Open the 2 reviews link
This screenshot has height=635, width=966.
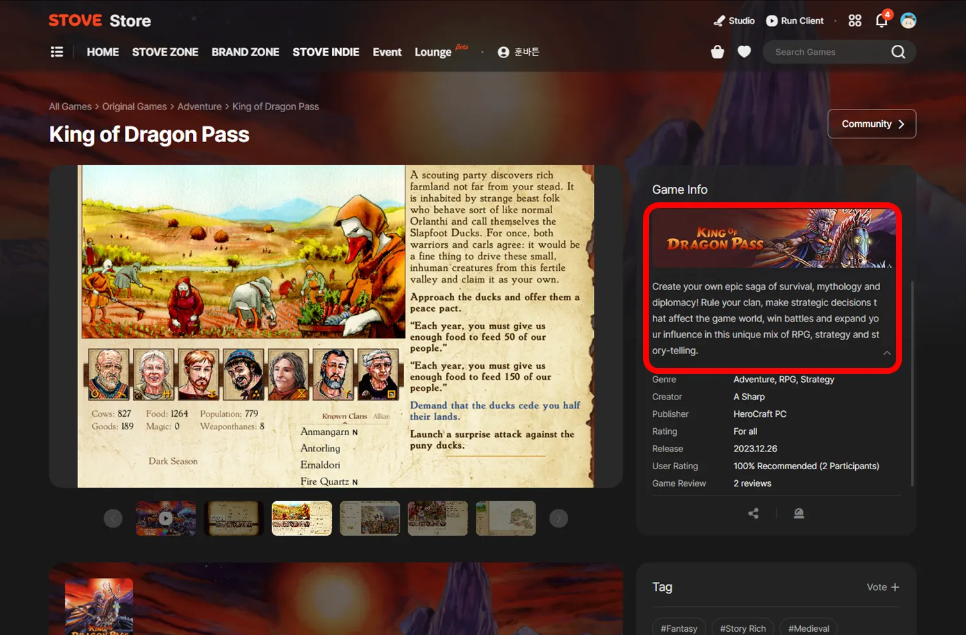click(x=753, y=483)
